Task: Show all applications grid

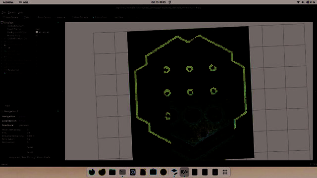Action: [225, 172]
